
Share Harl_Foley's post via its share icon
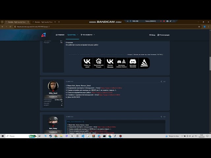pyautogui.click(x=161, y=117)
